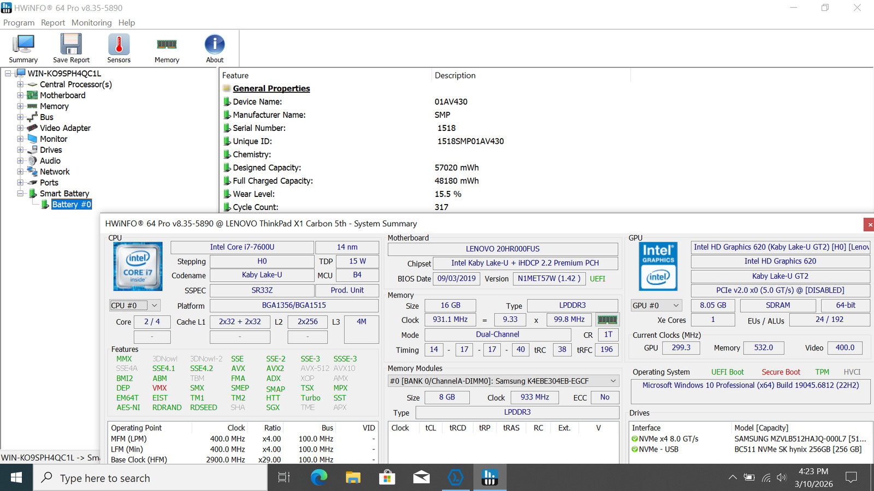Collapse the Smart Battery tree node
874x491 pixels.
click(x=20, y=194)
